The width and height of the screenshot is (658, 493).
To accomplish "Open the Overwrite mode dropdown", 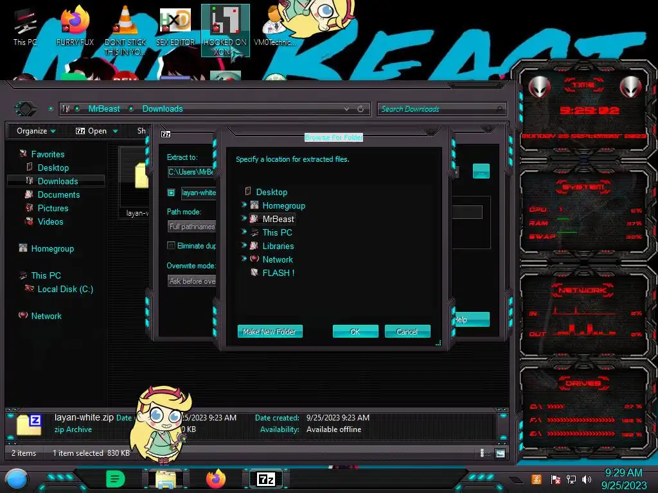I will pos(191,281).
